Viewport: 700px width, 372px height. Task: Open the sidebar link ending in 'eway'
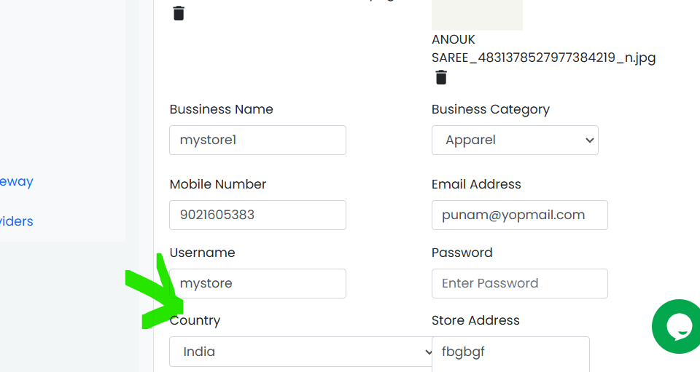(x=17, y=181)
